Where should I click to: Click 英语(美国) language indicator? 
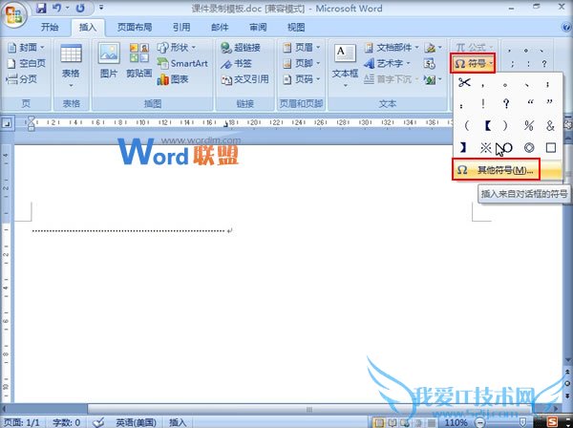136,422
